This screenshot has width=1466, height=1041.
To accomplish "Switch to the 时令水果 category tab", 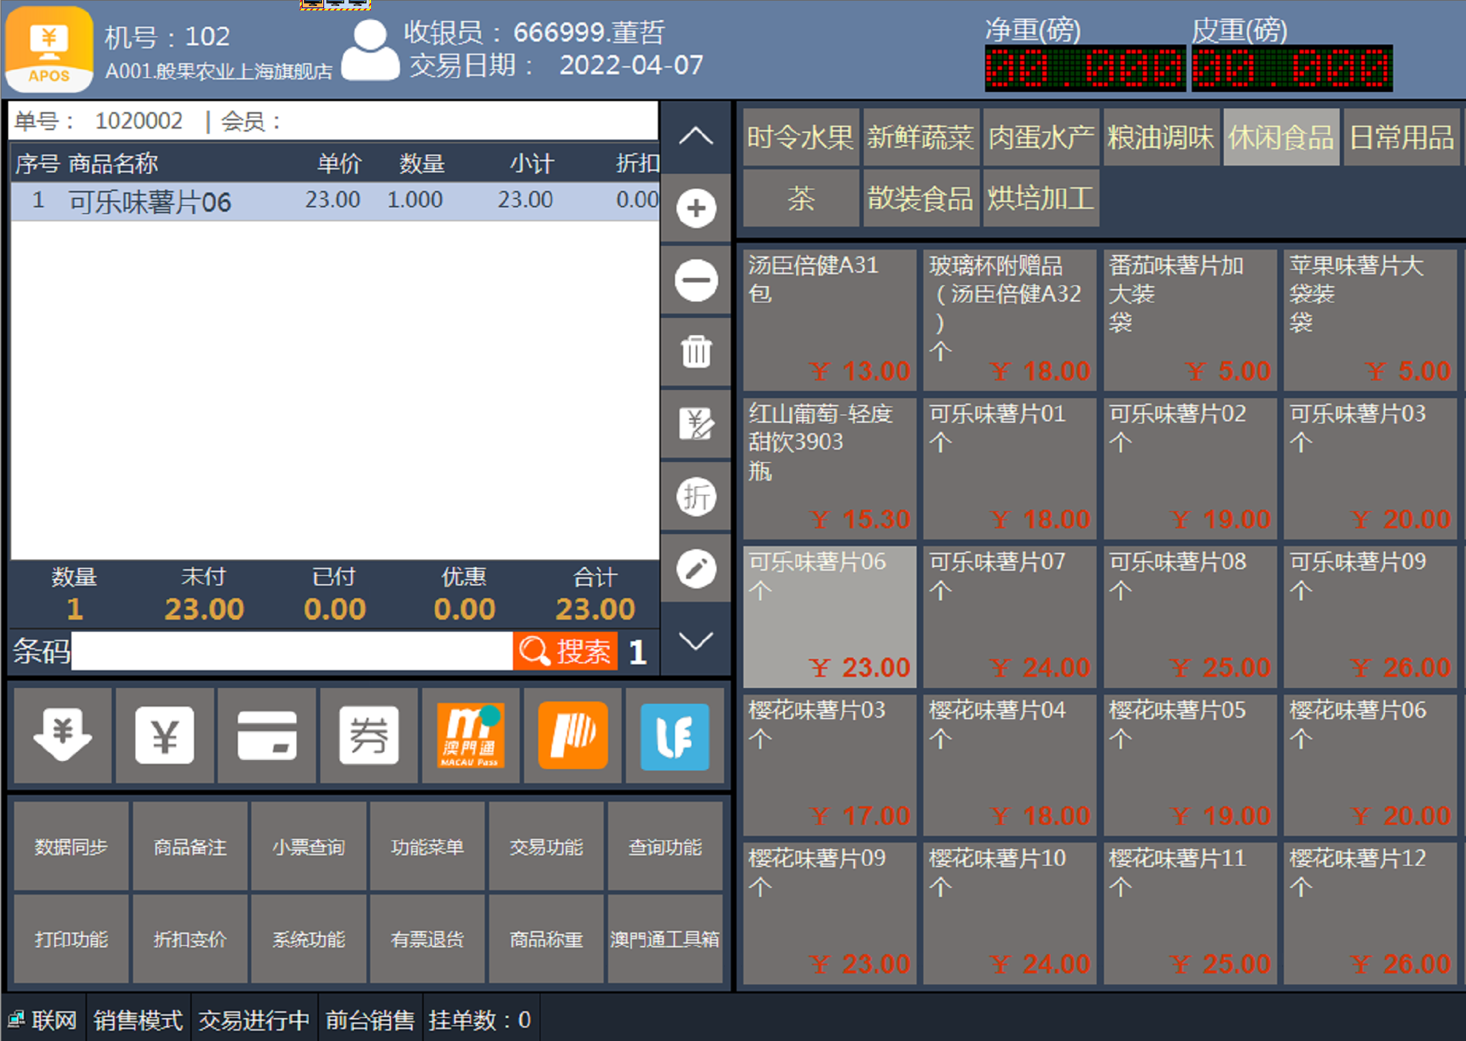I will [801, 137].
